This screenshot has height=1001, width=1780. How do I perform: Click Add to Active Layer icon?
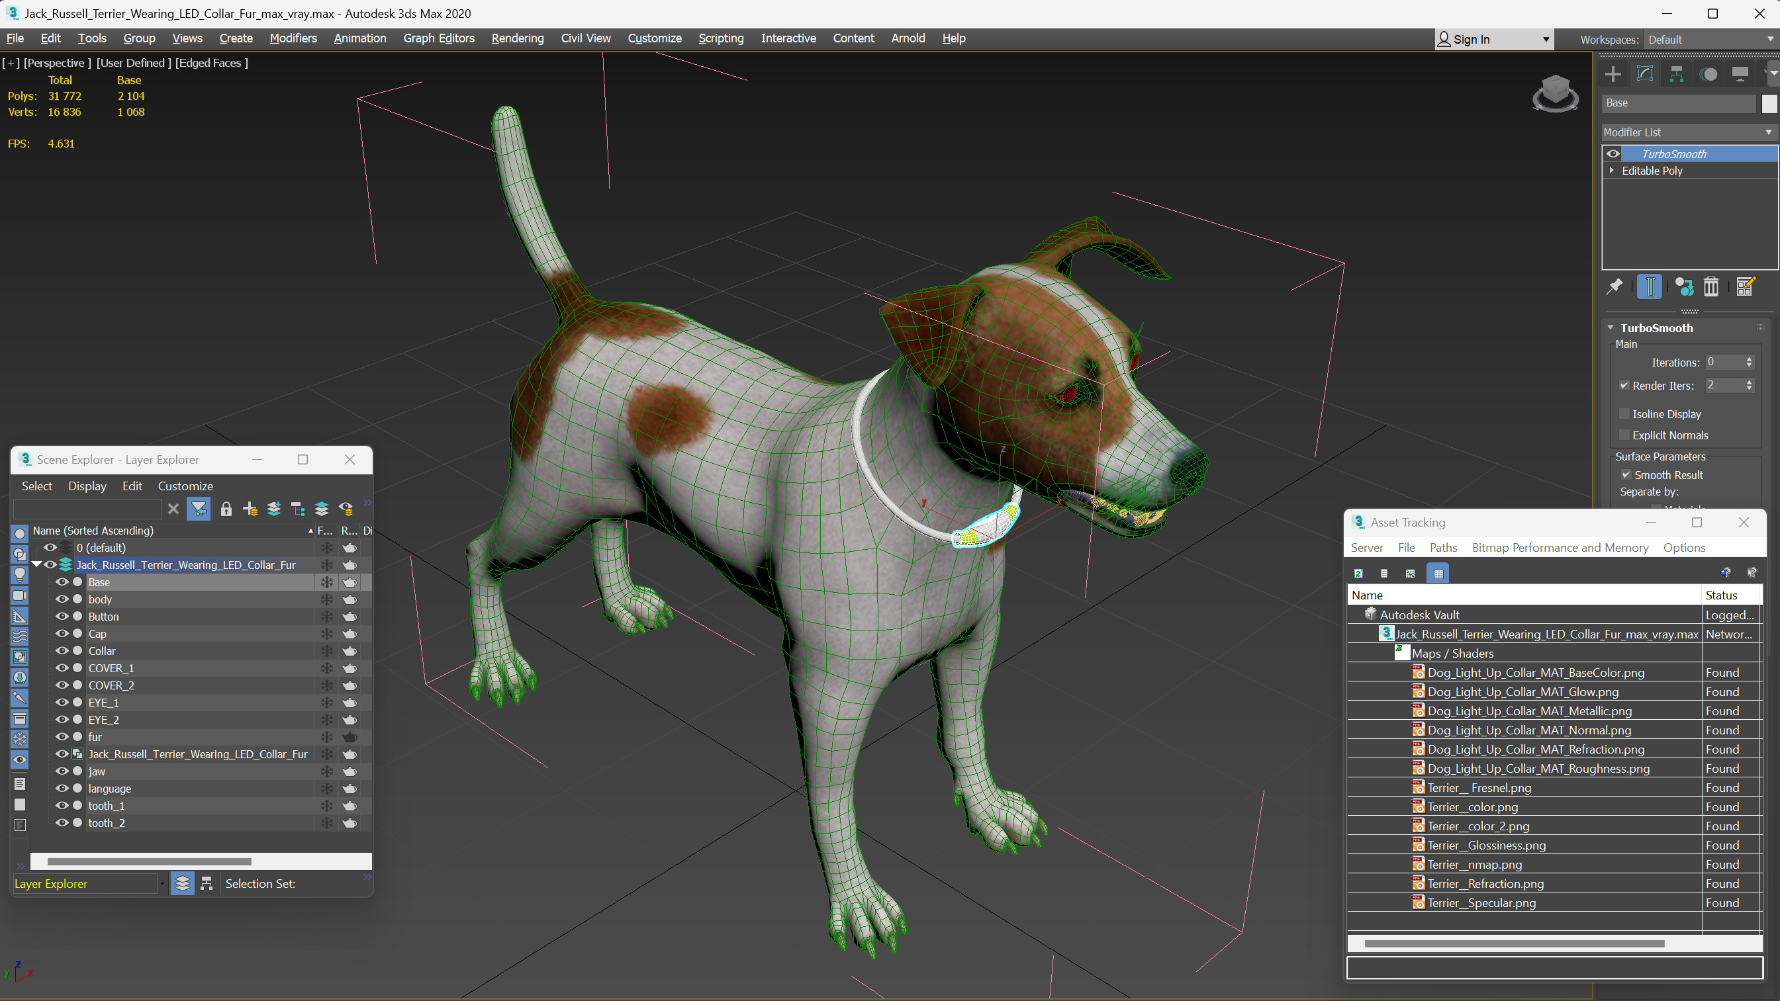274,509
